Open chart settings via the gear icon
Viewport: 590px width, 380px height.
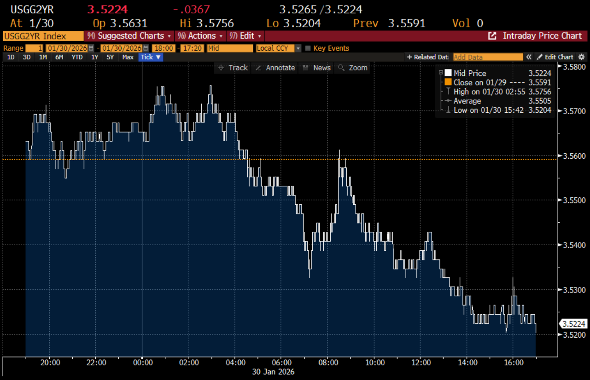coord(581,57)
